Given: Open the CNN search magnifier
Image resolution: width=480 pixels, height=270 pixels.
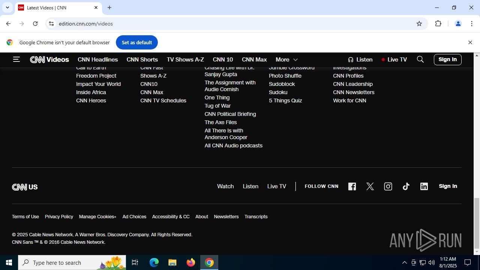Looking at the screenshot, I should click(x=420, y=59).
